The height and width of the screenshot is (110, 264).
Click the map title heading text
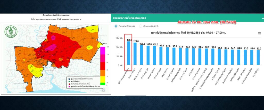(55, 16)
